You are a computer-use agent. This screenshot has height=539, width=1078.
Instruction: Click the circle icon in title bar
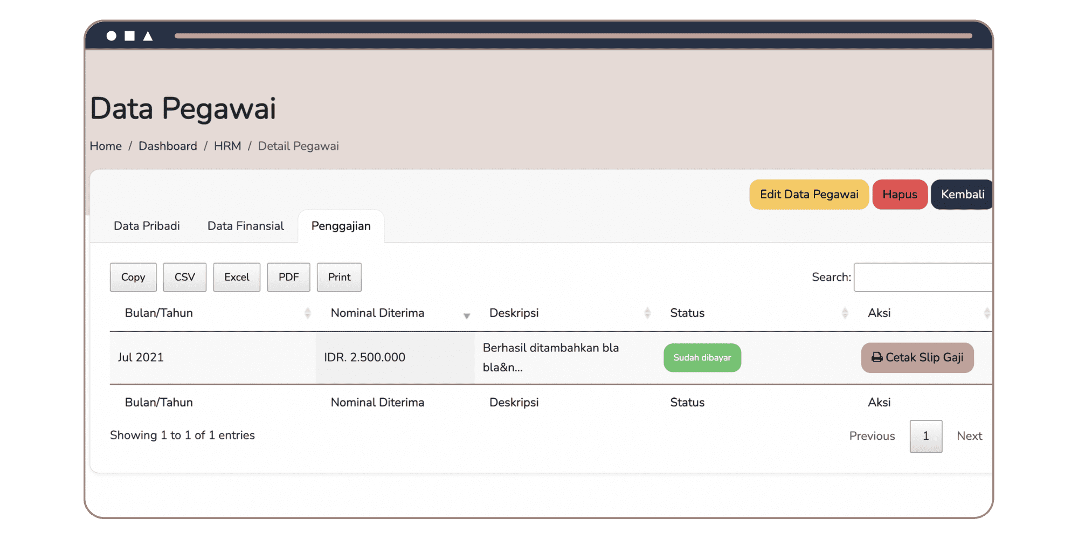pos(112,36)
